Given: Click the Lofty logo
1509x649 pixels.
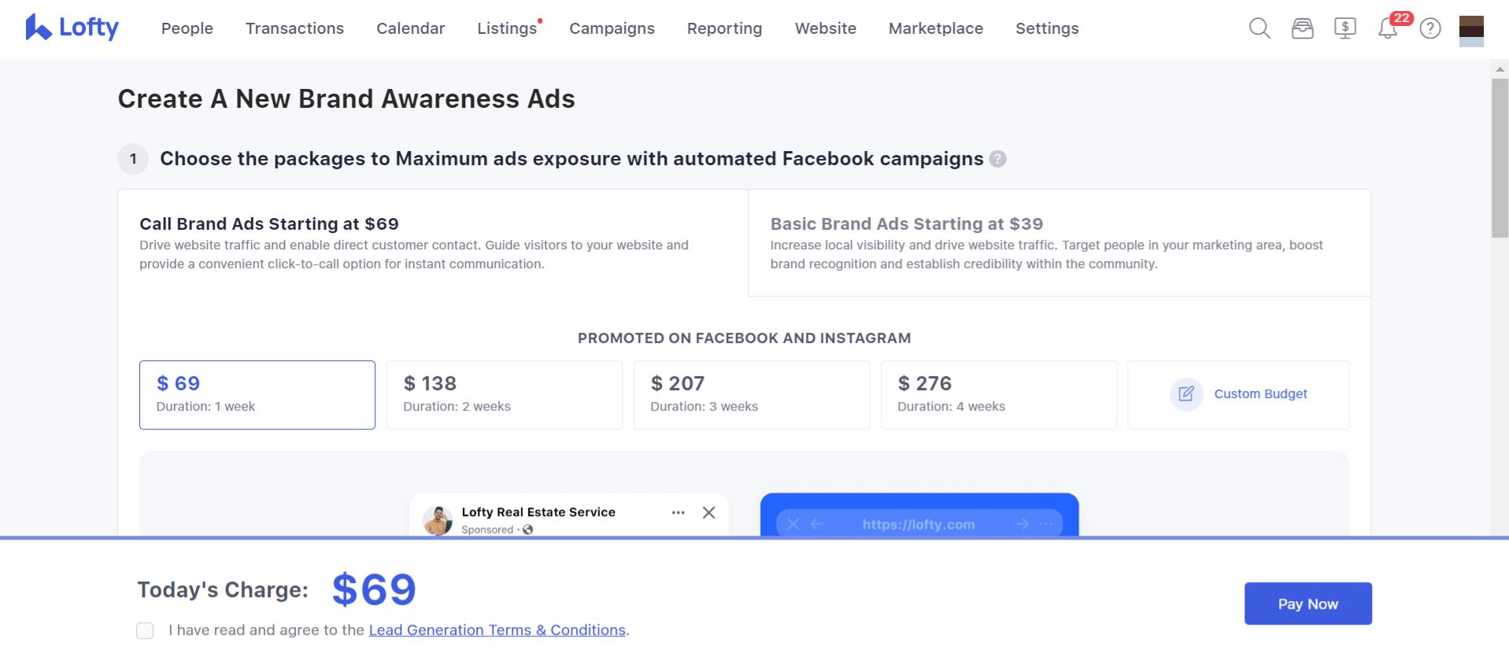Looking at the screenshot, I should point(72,28).
